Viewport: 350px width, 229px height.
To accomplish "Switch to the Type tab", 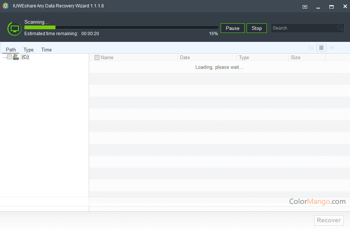I will click(28, 50).
